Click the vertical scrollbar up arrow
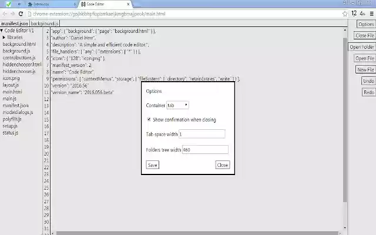Viewport: 376px width, 235px height. tap(345, 30)
